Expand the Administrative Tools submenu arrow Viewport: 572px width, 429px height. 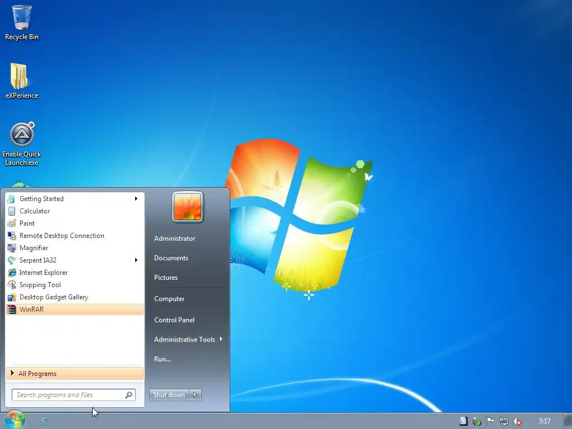pyautogui.click(x=221, y=339)
